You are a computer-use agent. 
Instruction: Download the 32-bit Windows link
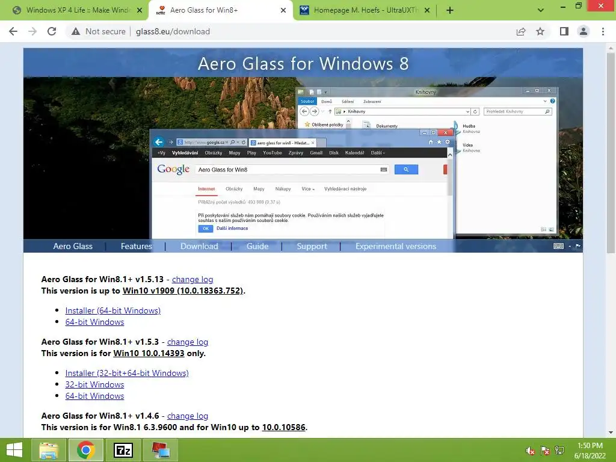[x=94, y=384]
